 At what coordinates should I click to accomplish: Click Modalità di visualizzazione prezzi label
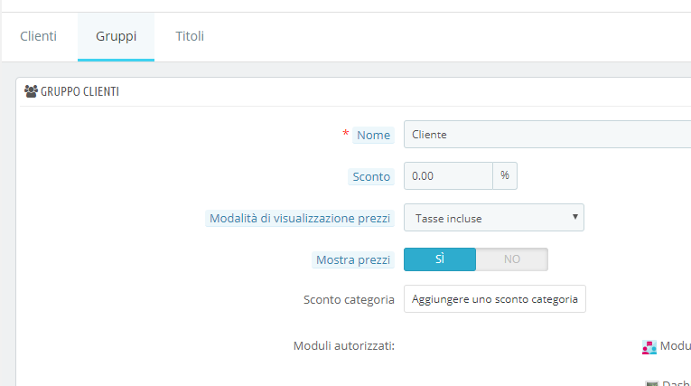pos(300,219)
